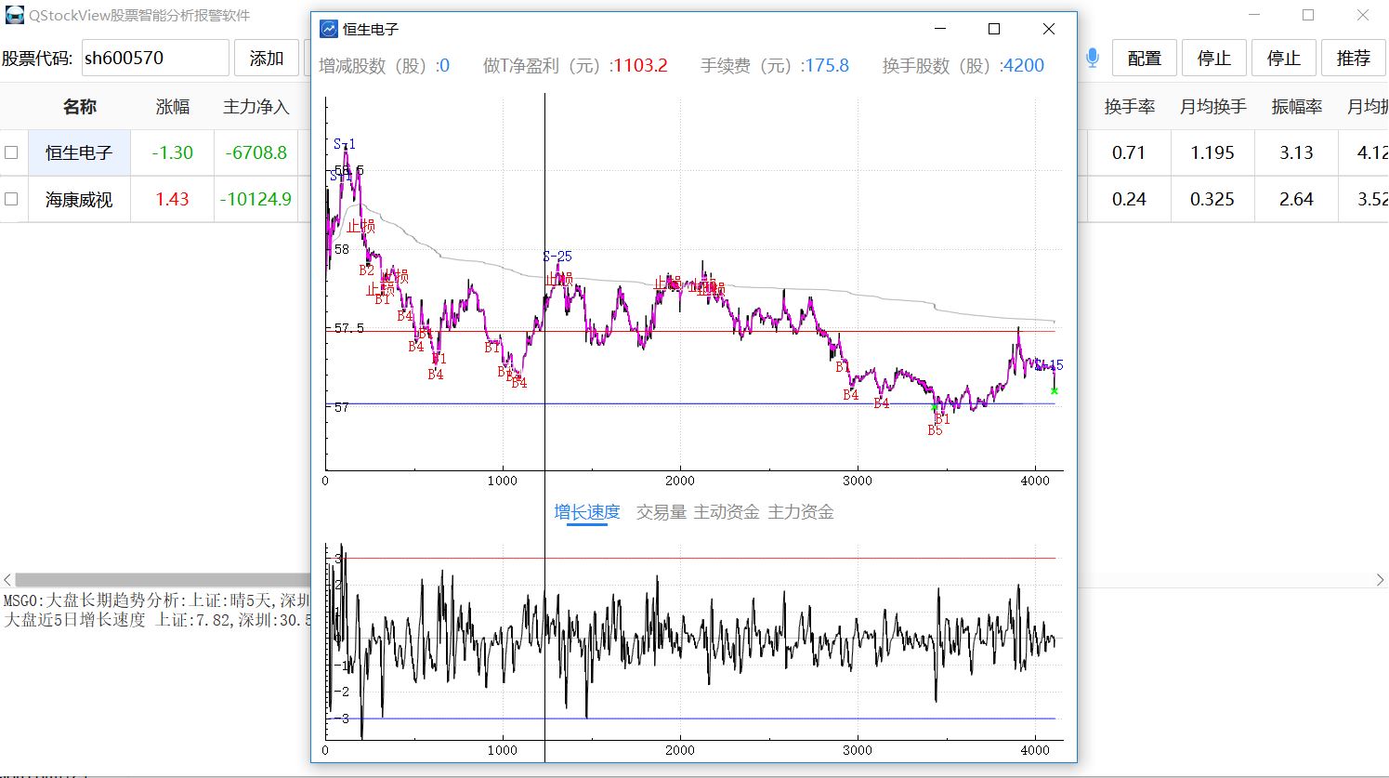Click the 1.195 monthly turnover cell
The height and width of the screenshot is (778, 1389).
1212,152
